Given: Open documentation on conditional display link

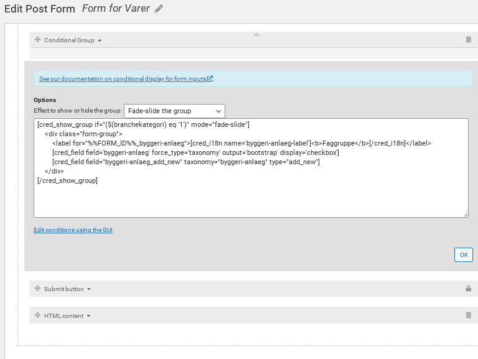Looking at the screenshot, I should point(123,78).
